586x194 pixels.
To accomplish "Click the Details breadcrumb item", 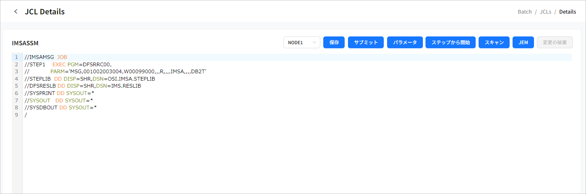I will (x=568, y=12).
